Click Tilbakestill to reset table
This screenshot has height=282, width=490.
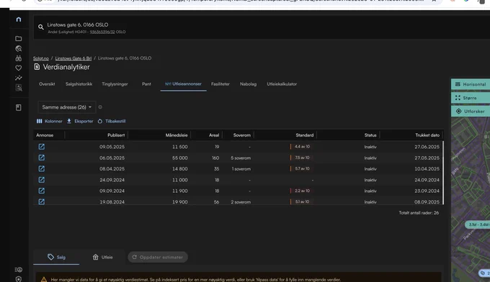[112, 121]
